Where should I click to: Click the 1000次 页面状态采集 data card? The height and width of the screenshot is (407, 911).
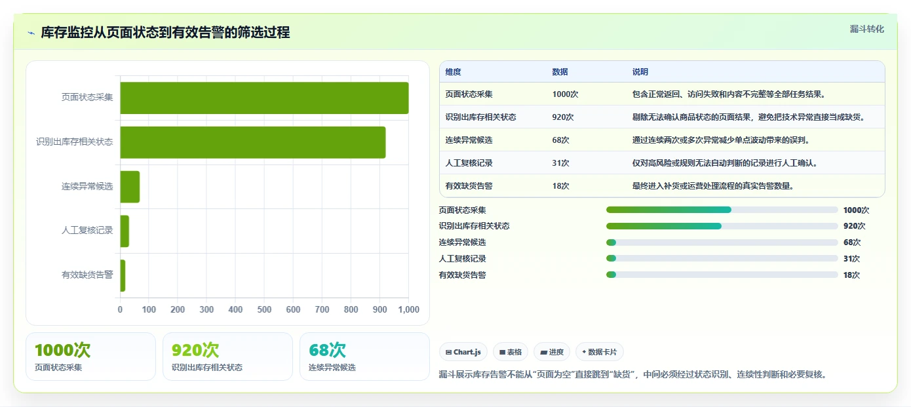[90, 357]
